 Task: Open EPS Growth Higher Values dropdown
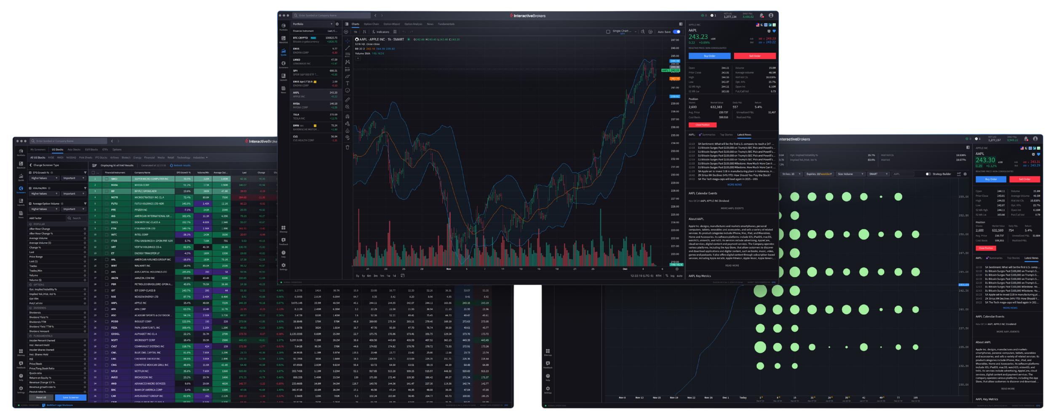coord(44,178)
